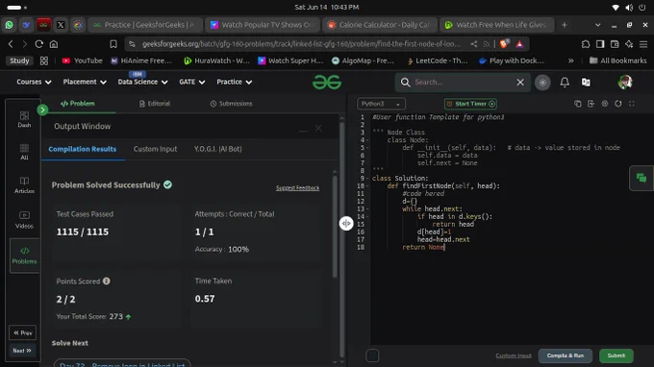
Task: Click the Submit button
Action: coord(616,355)
